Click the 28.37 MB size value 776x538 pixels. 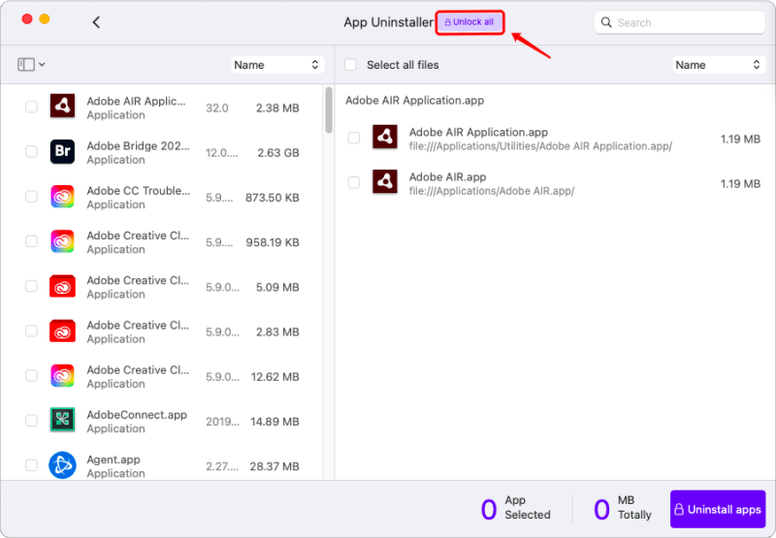point(275,466)
